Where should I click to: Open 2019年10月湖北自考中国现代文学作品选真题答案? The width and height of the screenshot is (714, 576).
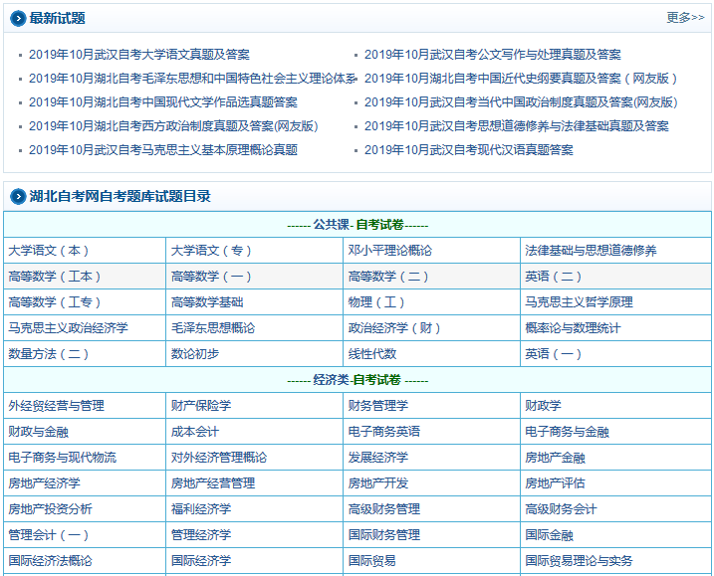pyautogui.click(x=163, y=101)
